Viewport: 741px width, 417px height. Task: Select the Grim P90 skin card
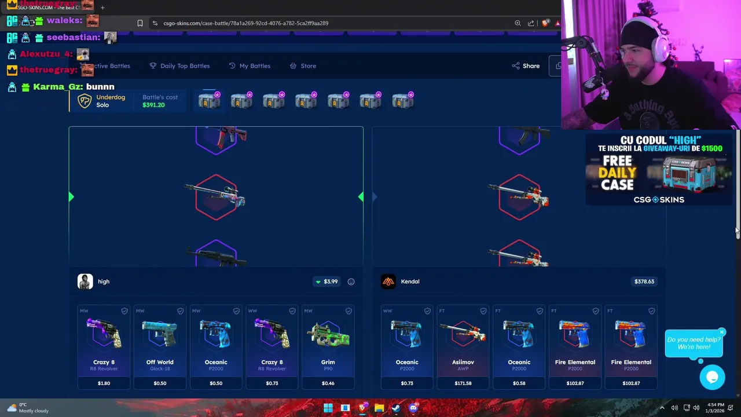point(328,347)
